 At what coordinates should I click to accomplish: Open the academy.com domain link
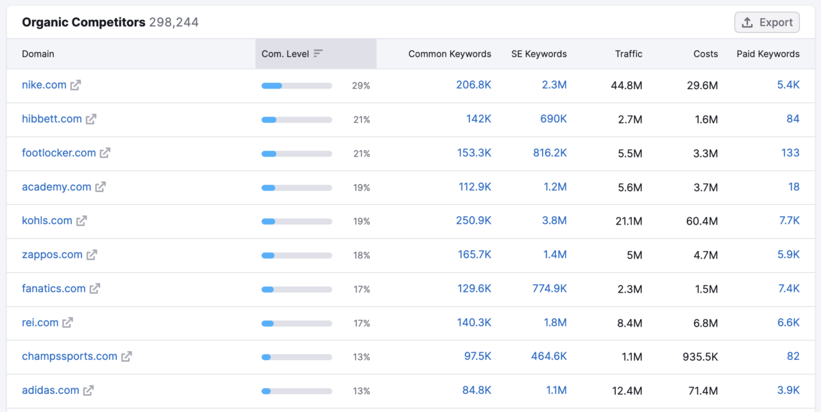(x=56, y=187)
